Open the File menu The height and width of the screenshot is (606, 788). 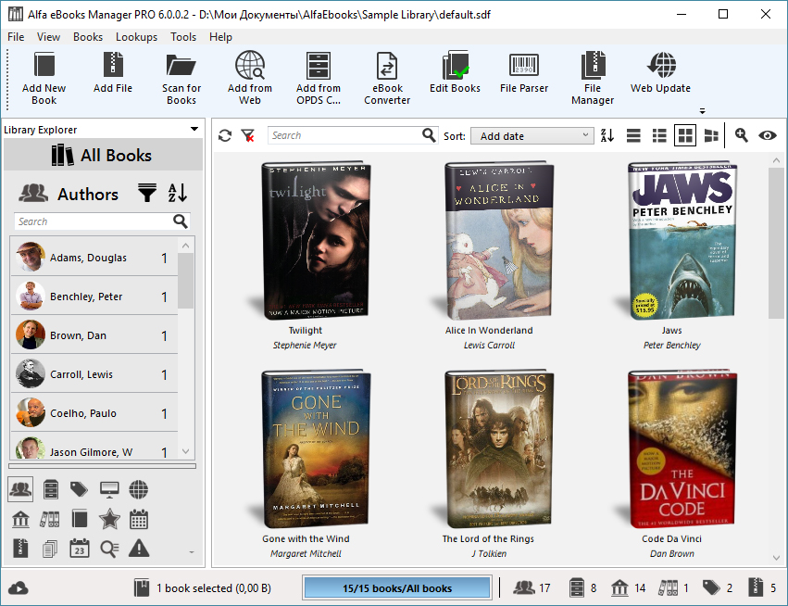point(16,37)
